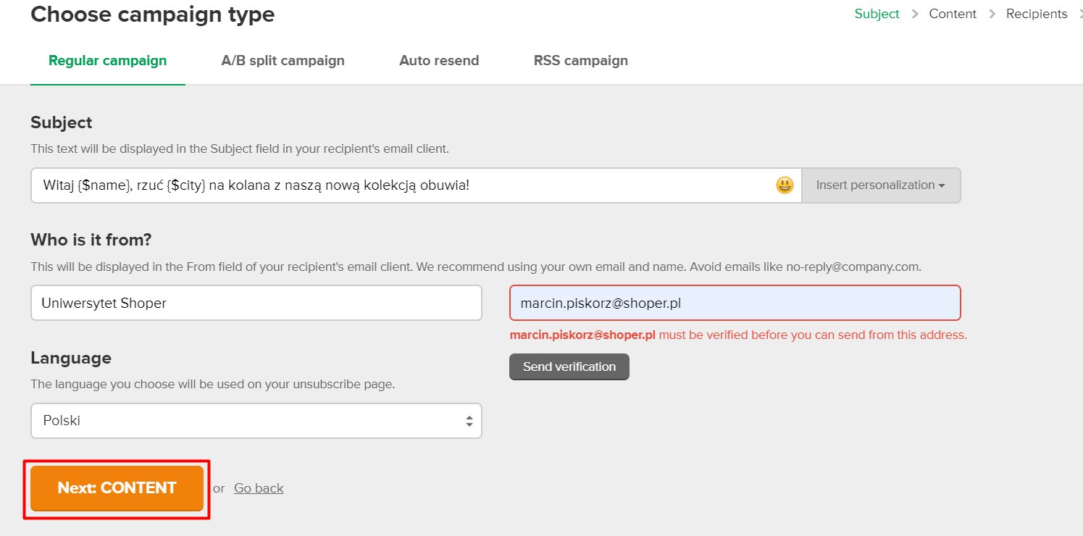Click the bold email in the verification warning

[582, 335]
